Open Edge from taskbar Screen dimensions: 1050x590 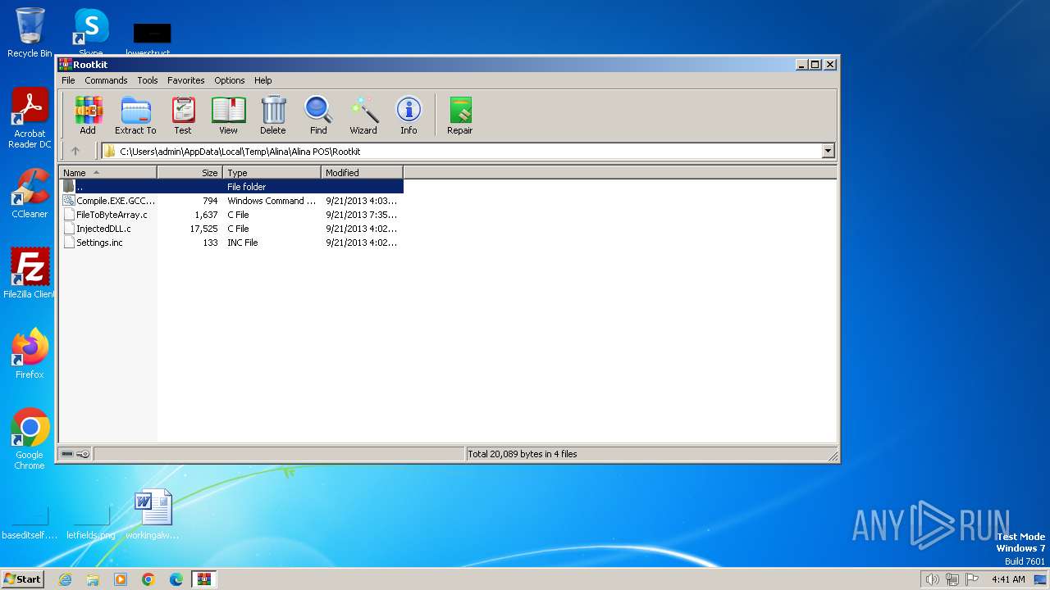point(176,579)
